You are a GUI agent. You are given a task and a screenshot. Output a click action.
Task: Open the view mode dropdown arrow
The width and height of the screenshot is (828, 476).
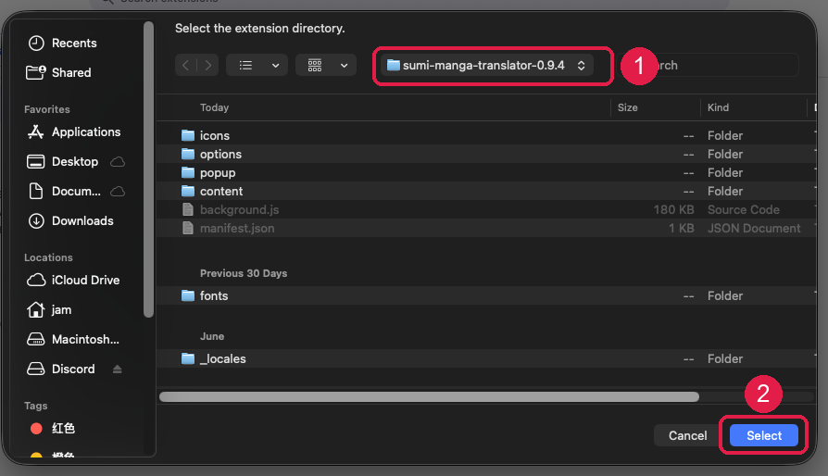[276, 66]
